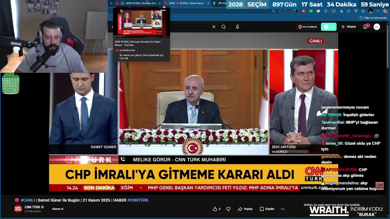Screen dimensions: 390x219
Task: Click the 2,16 Mn abone subscriber count
Action: coord(33,211)
